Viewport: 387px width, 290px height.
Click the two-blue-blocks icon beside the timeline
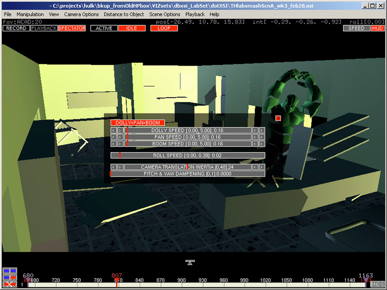pyautogui.click(x=10, y=271)
